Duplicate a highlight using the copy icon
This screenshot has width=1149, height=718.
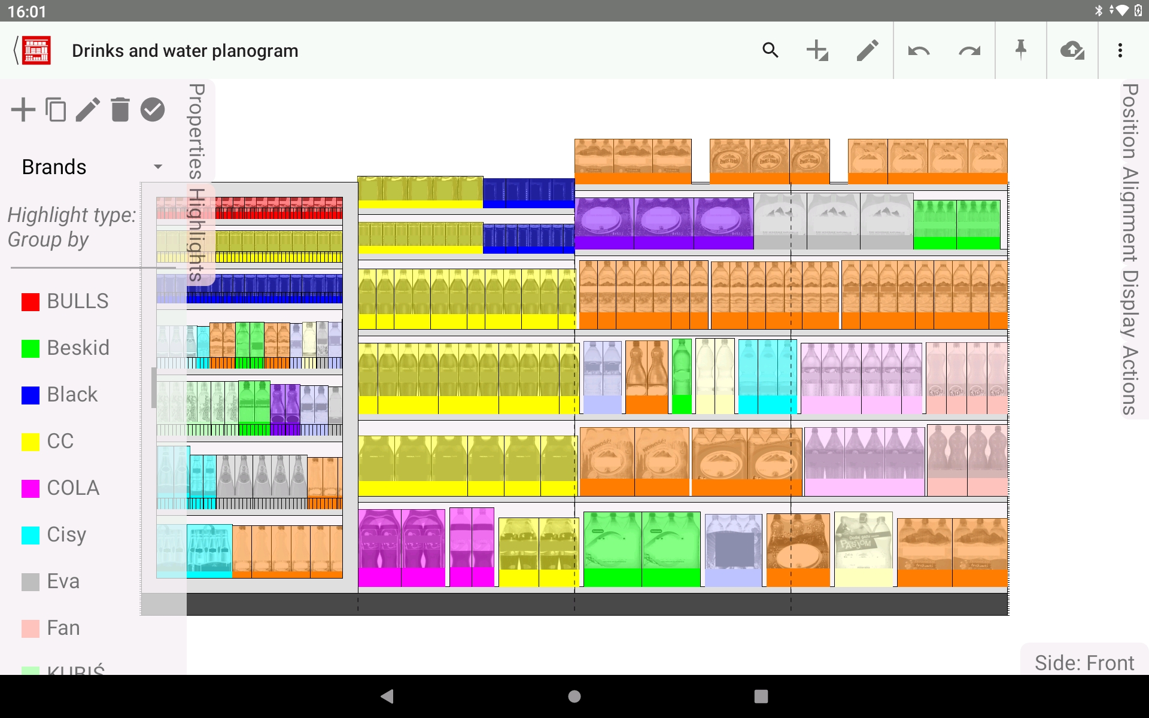[56, 109]
